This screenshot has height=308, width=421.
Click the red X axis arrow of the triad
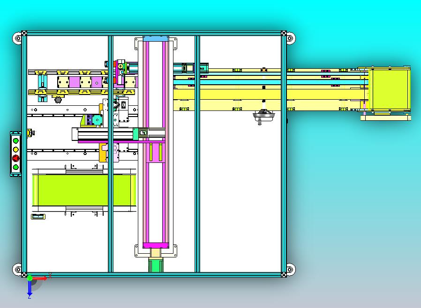(x=40, y=278)
